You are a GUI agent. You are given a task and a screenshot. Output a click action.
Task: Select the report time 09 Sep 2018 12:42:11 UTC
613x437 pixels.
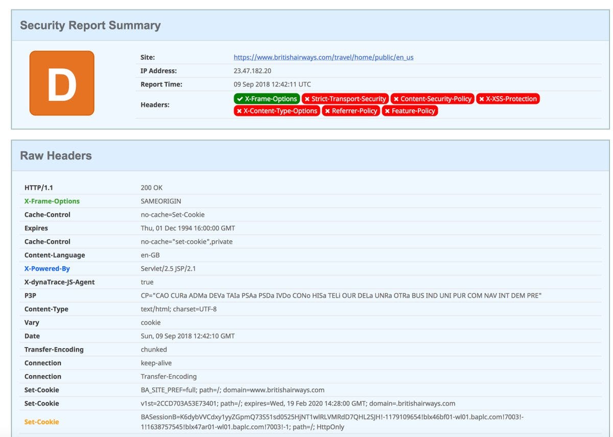coord(272,84)
